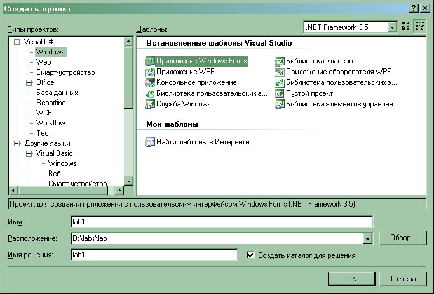
Task: Choose the Console application template icon
Action: tap(150, 83)
